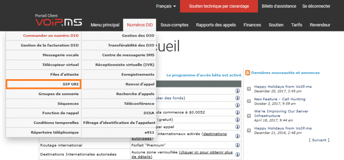Click info icon for Routage international row
The height and width of the screenshot is (160, 344).
coord(237,145)
